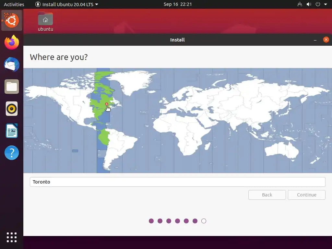This screenshot has height=249, width=332.
Task: Click the volume speaker icon
Action: point(309,4)
